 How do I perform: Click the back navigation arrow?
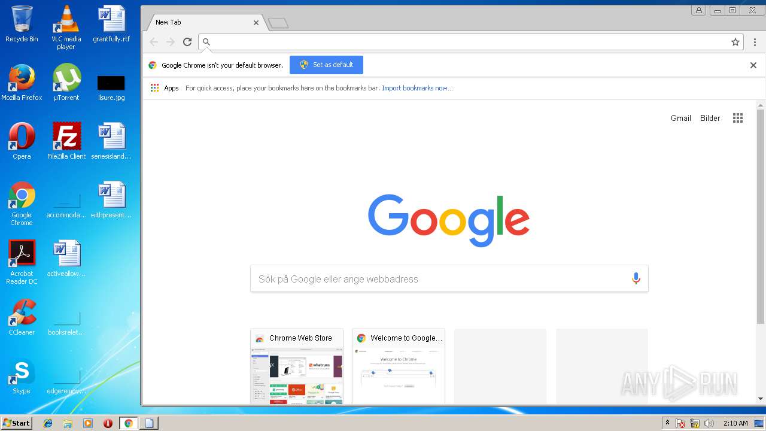tap(154, 42)
